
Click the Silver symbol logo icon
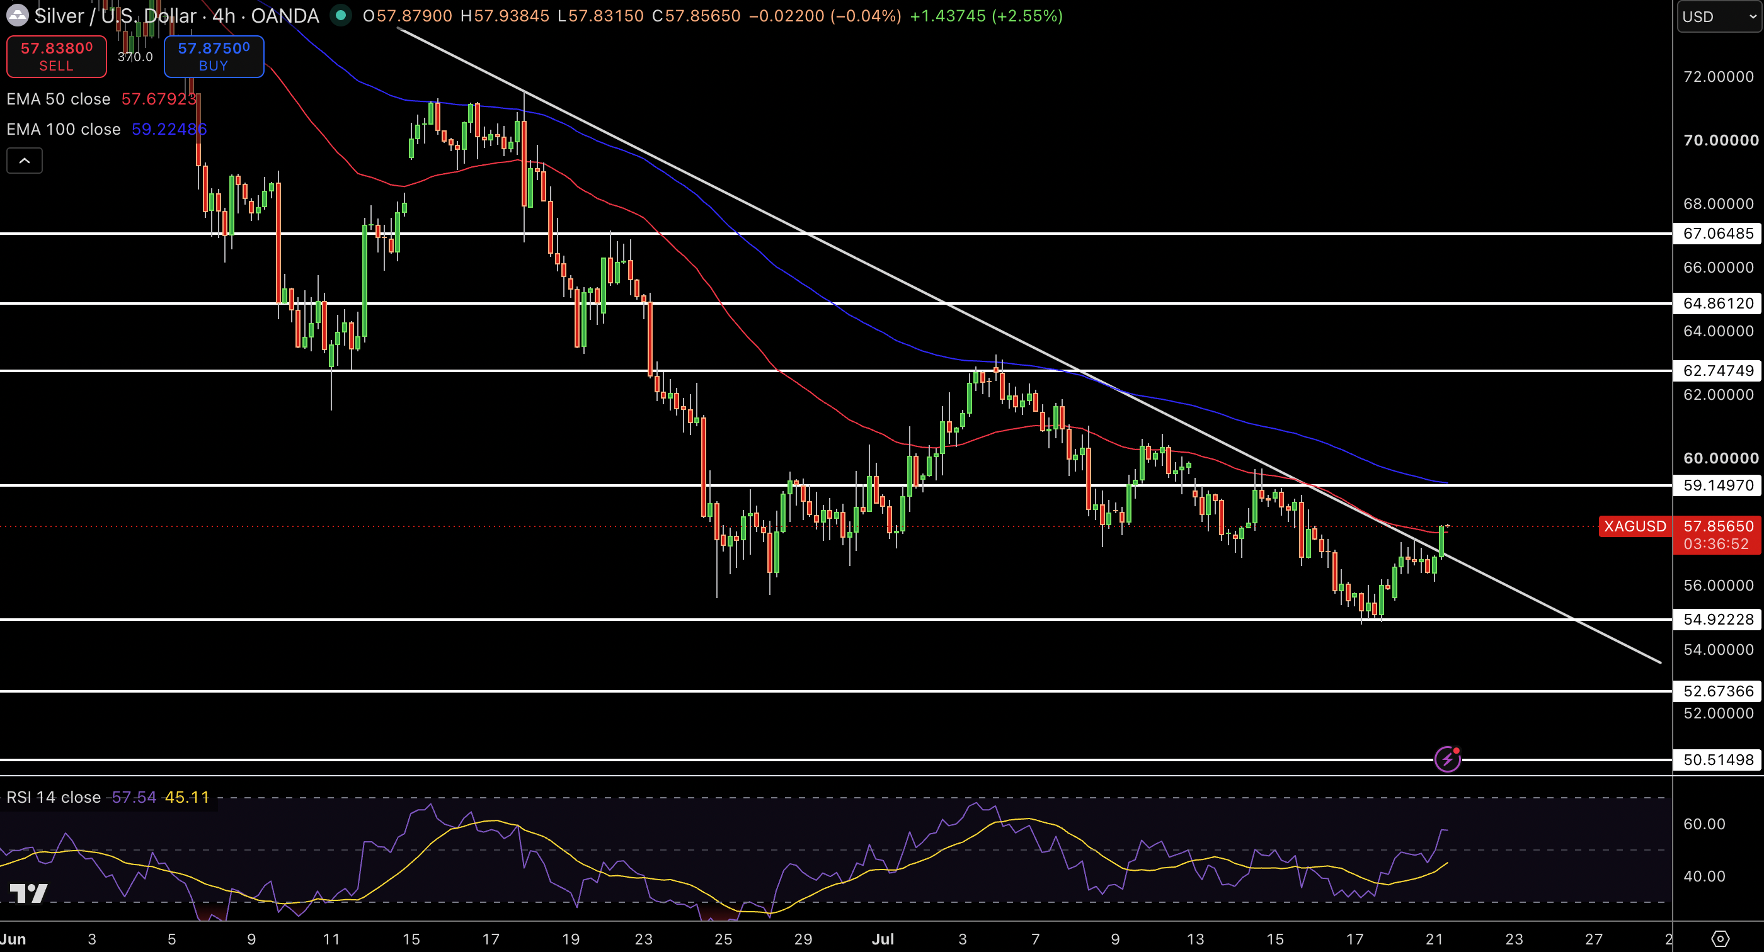(16, 15)
